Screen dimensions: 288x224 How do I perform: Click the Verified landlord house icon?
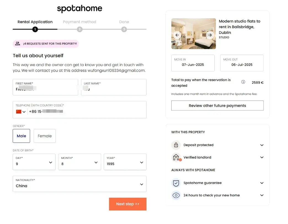[176, 157]
